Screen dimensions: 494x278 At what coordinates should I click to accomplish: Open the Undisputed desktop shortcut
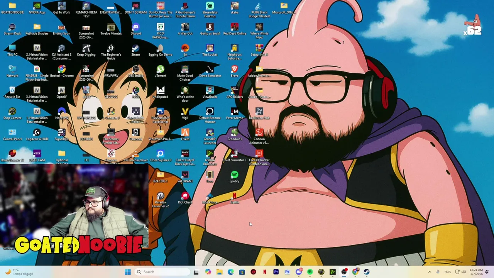(161, 93)
